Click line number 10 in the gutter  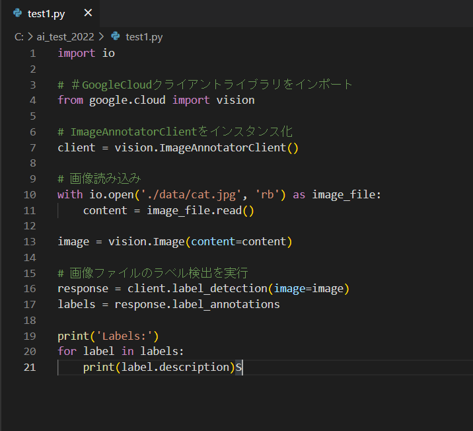tap(30, 195)
